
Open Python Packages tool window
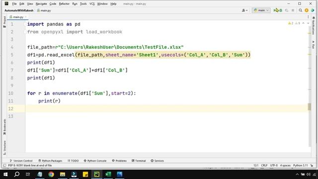pyautogui.click(x=50, y=161)
